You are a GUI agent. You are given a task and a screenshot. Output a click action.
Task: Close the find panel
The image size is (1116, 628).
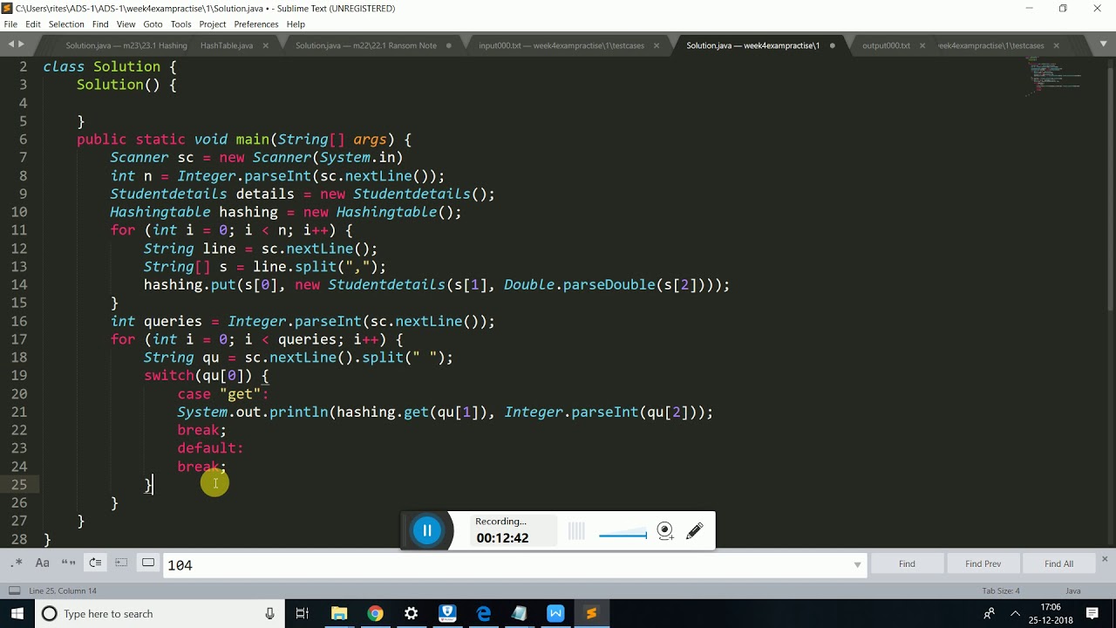point(1105,558)
